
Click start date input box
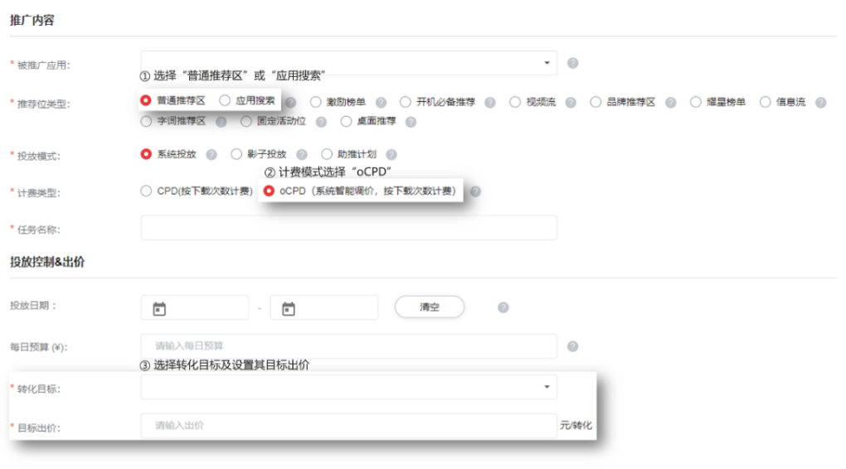pos(195,307)
